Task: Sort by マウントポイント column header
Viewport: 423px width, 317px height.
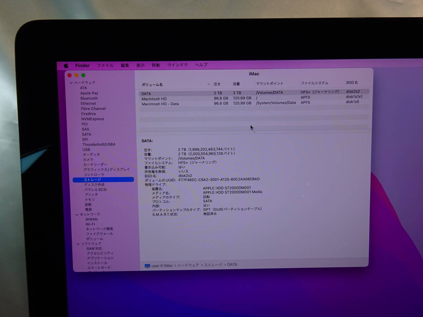Action: (270, 84)
